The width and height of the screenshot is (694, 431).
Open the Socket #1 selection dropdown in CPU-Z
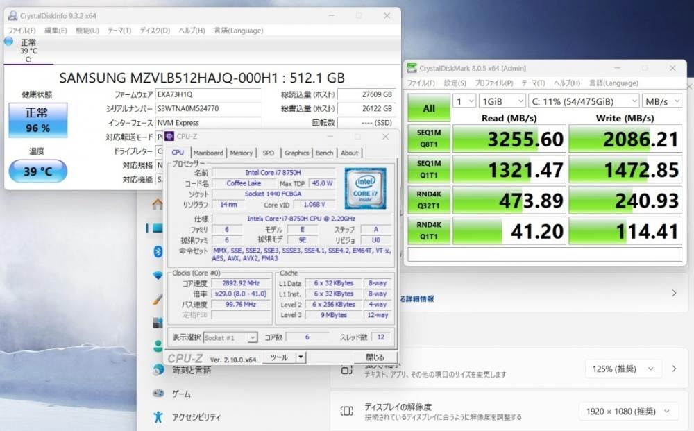pos(230,337)
